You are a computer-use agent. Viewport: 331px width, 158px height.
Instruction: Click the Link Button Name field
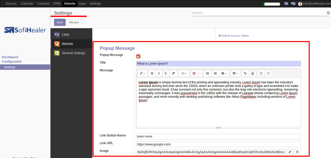tap(218, 136)
